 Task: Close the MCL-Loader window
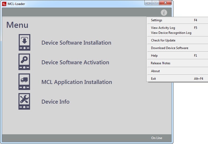pyautogui.click(x=165, y=3)
